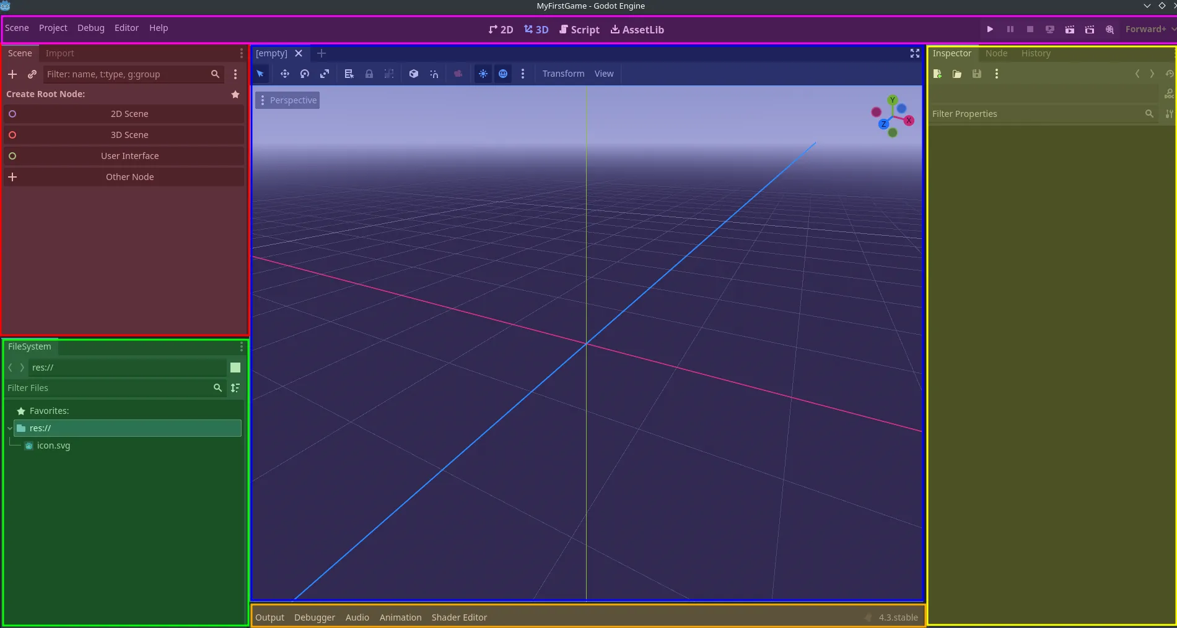This screenshot has height=628, width=1177.
Task: Select the Scale tool
Action: 325,74
